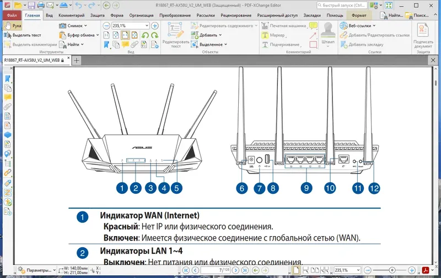The height and width of the screenshot is (278, 441).
Task: Switch to the Формат tab
Action: point(359,15)
